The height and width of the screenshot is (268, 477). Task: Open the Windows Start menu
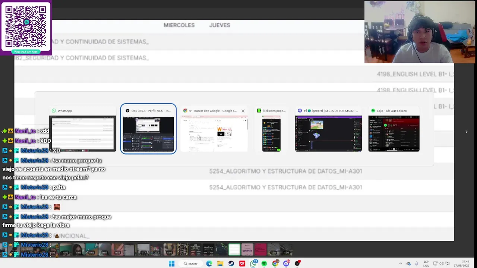171,264
